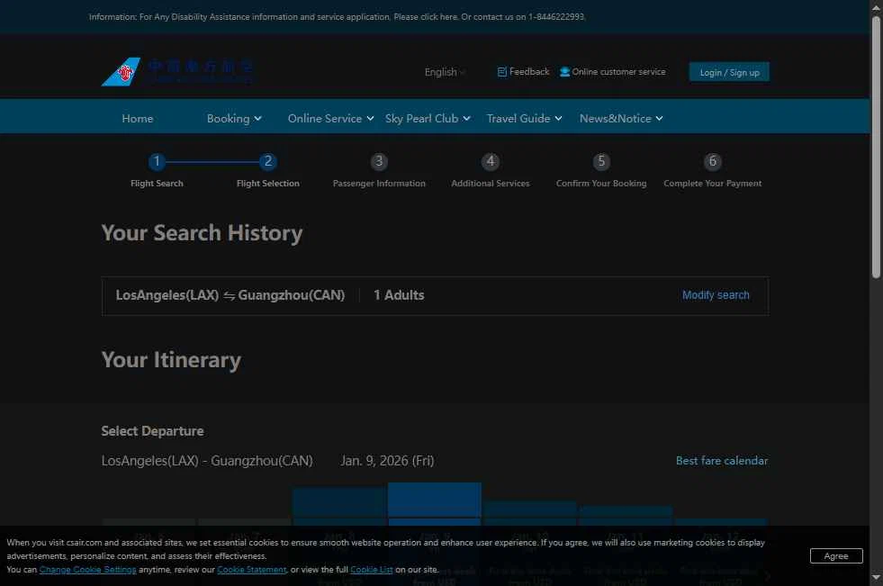
Task: Expand the News&Notice menu
Action: pyautogui.click(x=621, y=118)
